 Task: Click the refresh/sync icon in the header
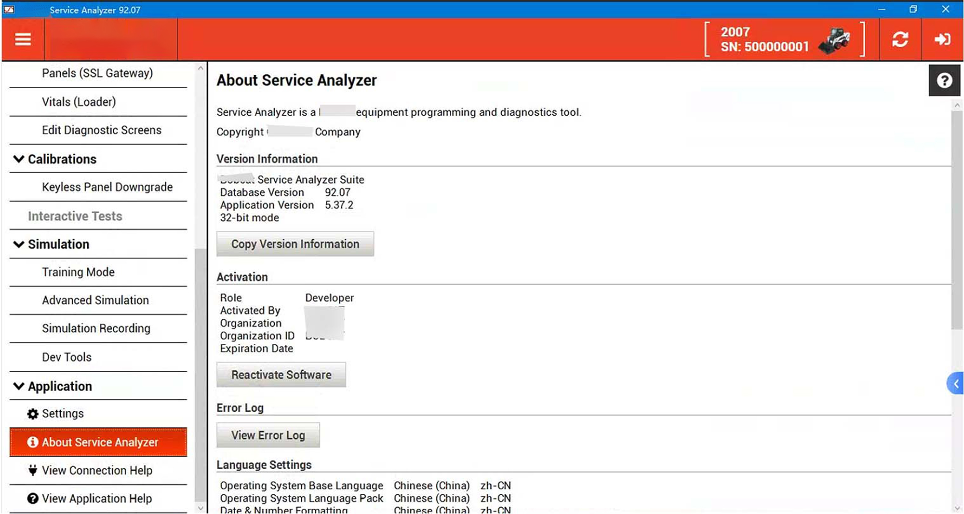901,40
